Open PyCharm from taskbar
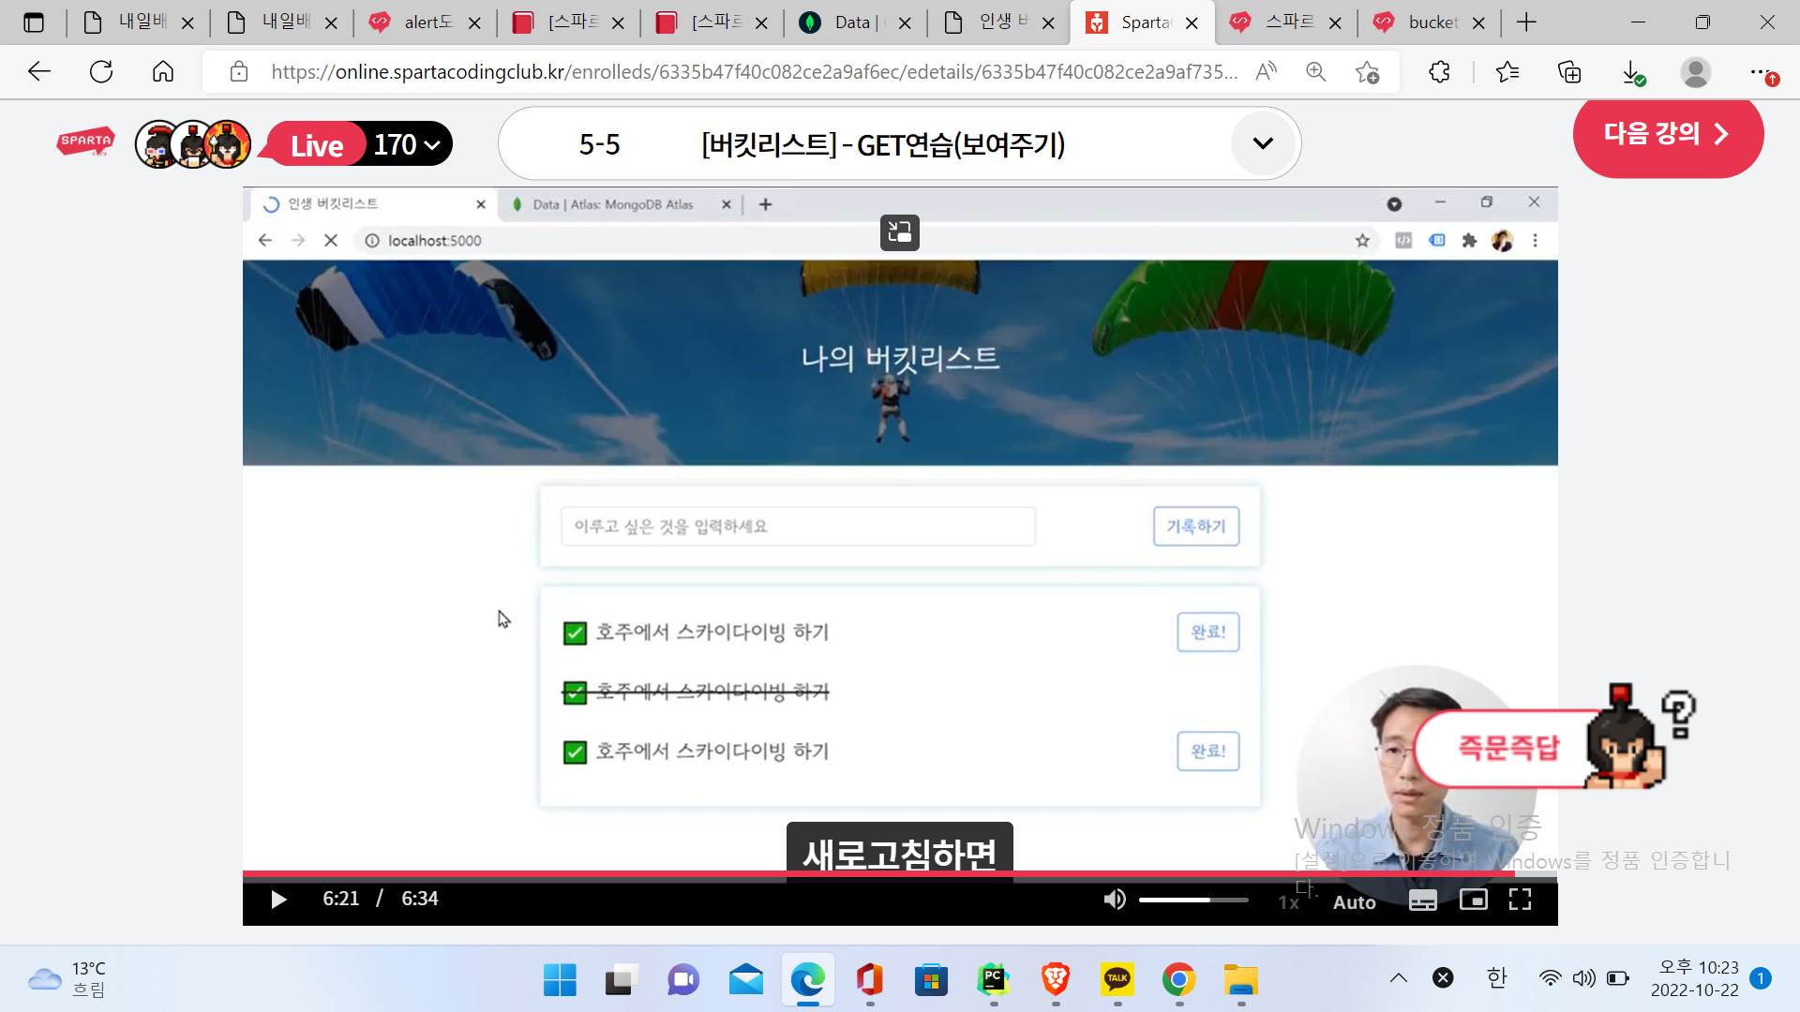The height and width of the screenshot is (1012, 1800). click(993, 980)
